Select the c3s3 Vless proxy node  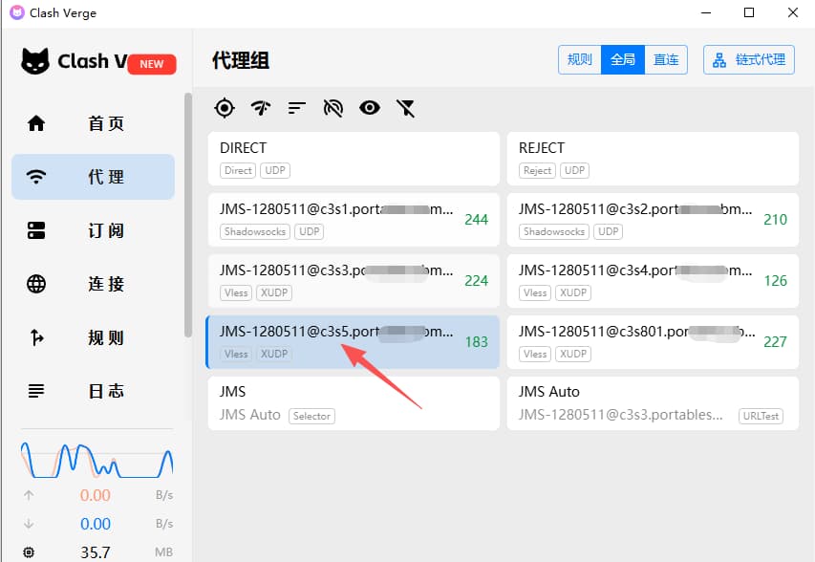[354, 281]
